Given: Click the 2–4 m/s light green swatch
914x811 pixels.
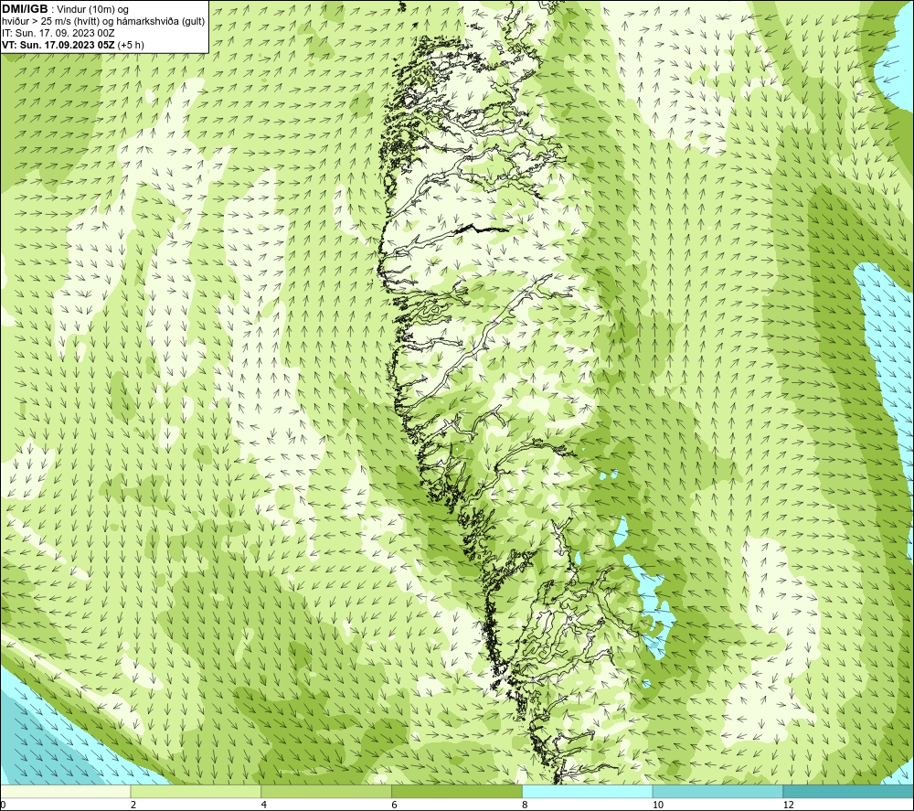Looking at the screenshot, I should point(196,791).
